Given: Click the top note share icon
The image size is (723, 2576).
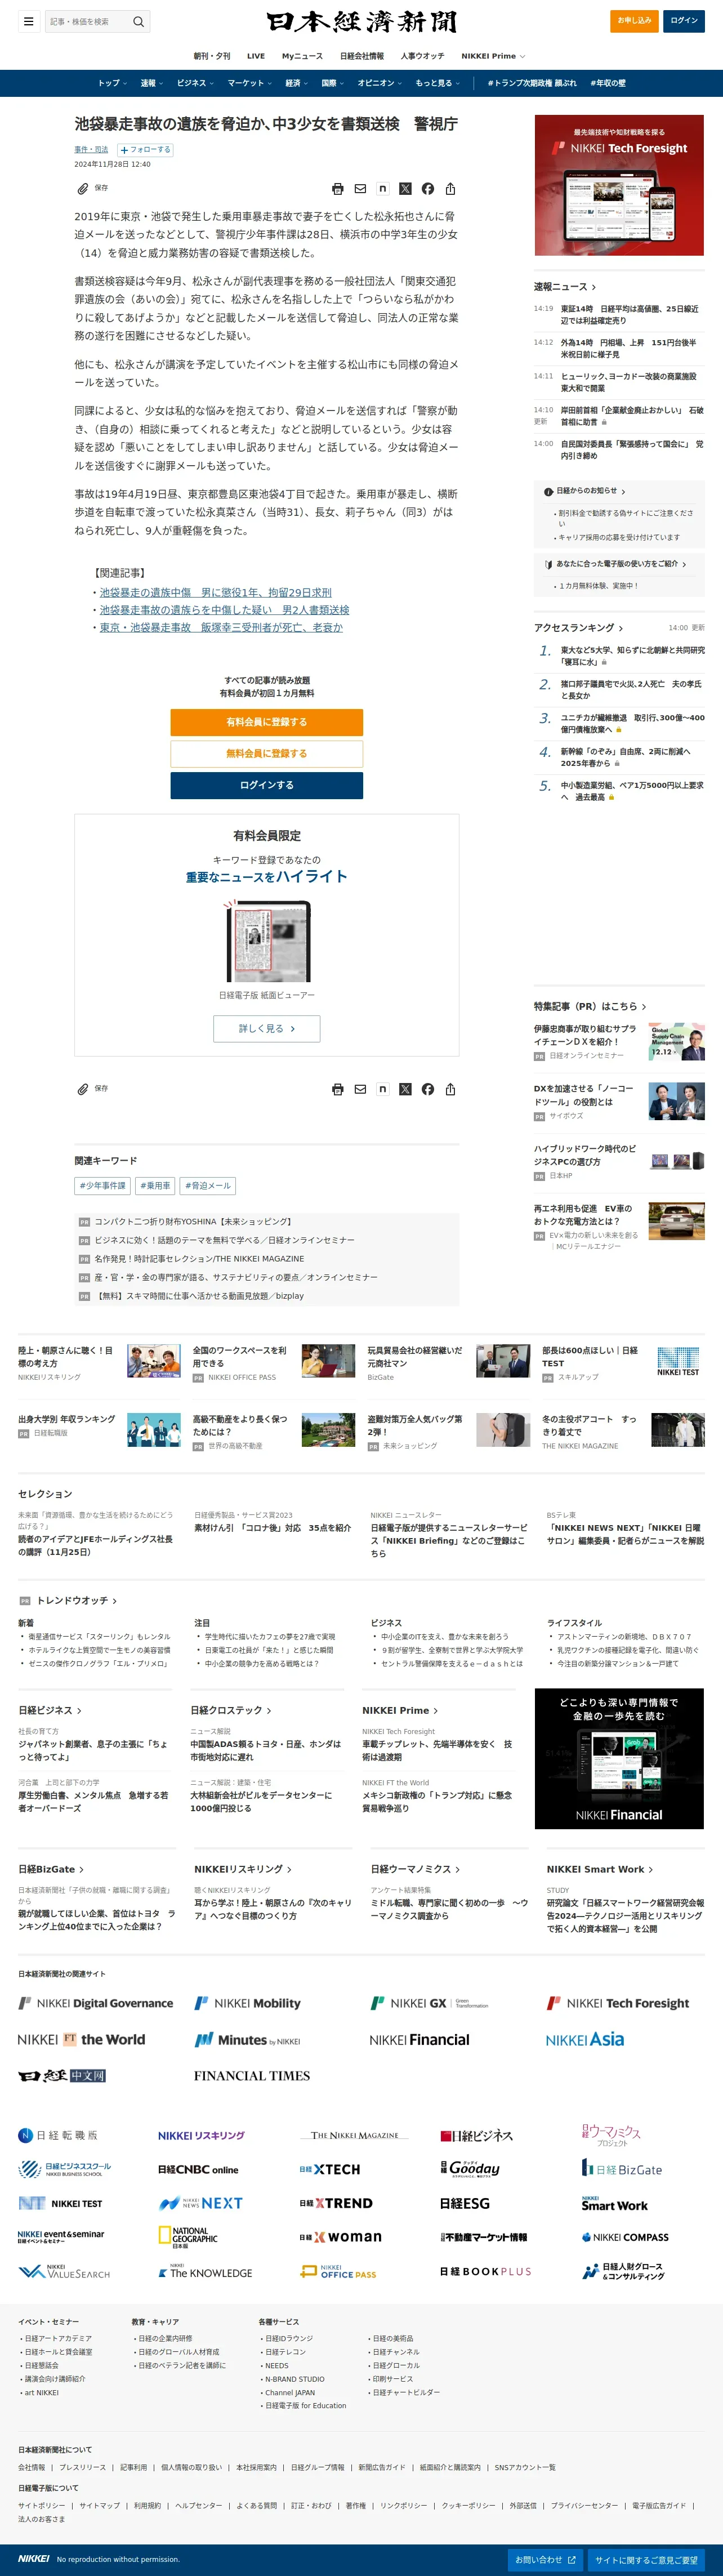Looking at the screenshot, I should (x=382, y=188).
